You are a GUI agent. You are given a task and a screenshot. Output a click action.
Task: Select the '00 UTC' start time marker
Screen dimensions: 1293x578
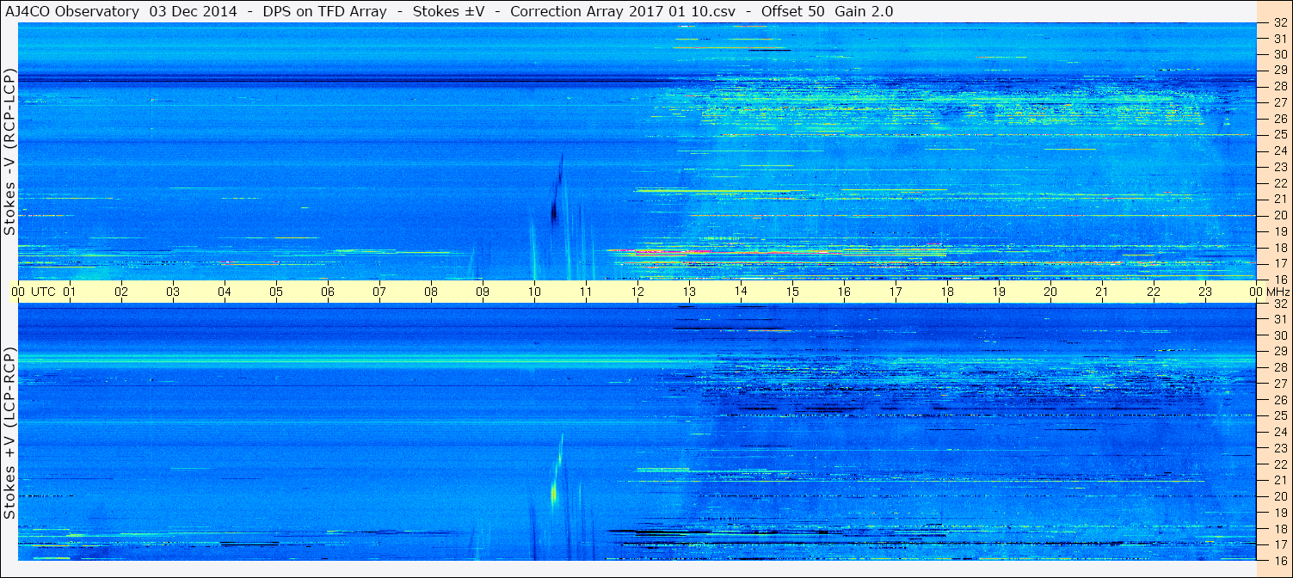[34, 292]
